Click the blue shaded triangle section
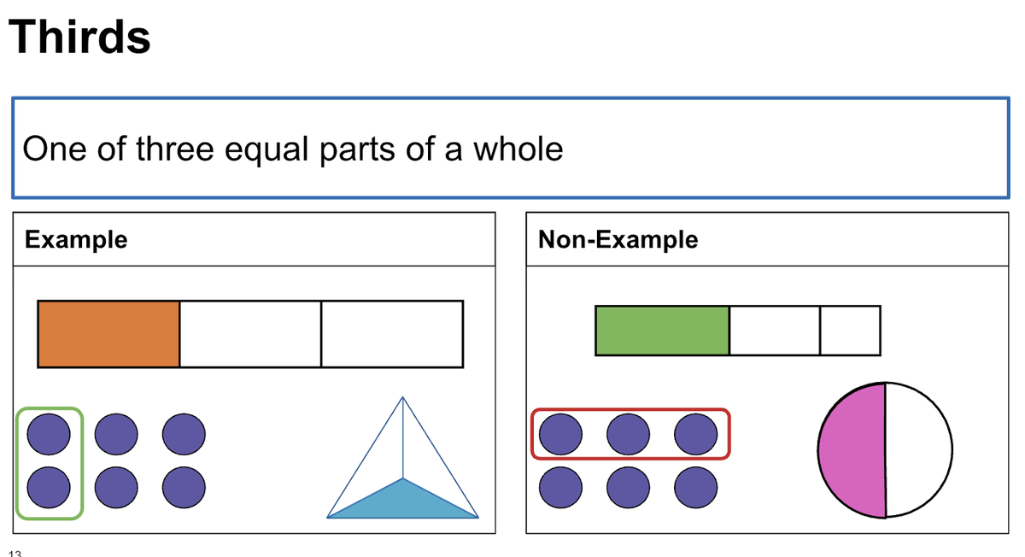This screenshot has height=557, width=1025. pos(402,499)
